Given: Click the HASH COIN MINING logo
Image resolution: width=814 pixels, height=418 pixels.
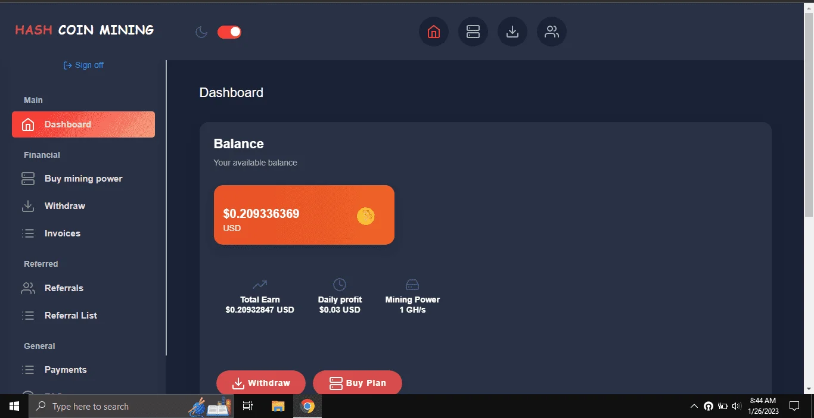Looking at the screenshot, I should [85, 30].
